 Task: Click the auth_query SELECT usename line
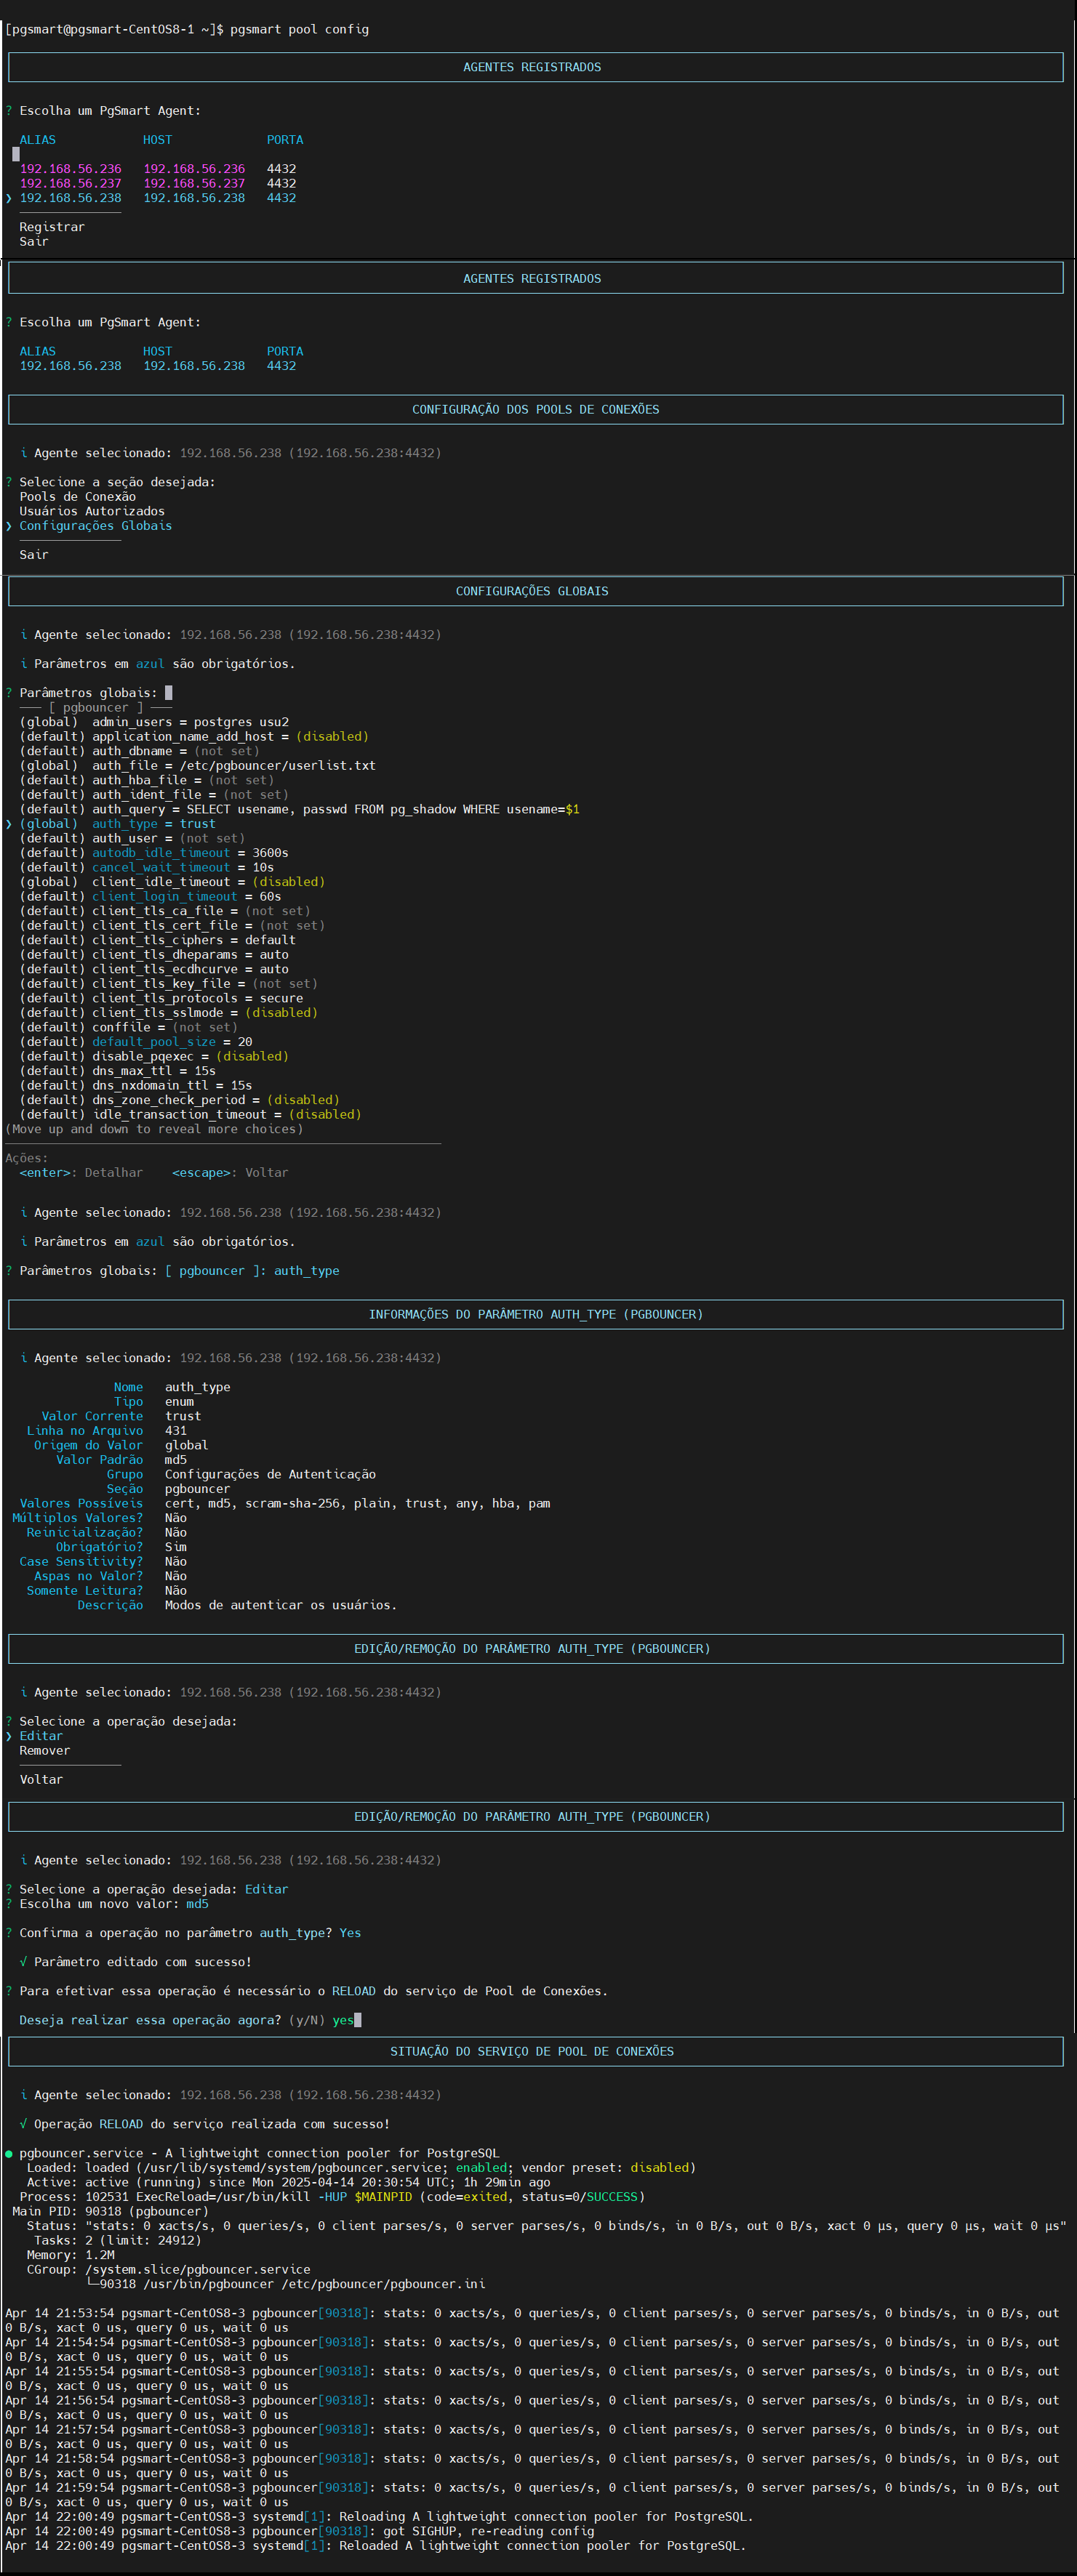click(x=300, y=809)
